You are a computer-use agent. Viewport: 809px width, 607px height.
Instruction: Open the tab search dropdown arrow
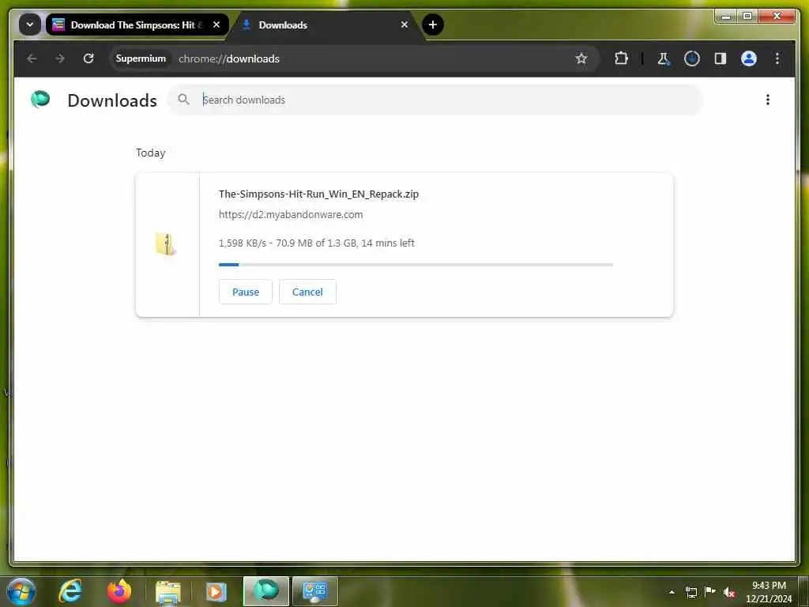click(30, 25)
